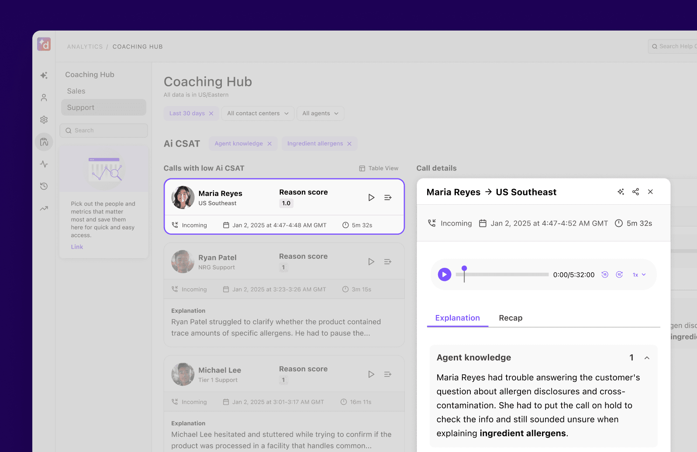Image resolution: width=697 pixels, height=452 pixels.
Task: Change playback speed from 1x
Action: 639,275
